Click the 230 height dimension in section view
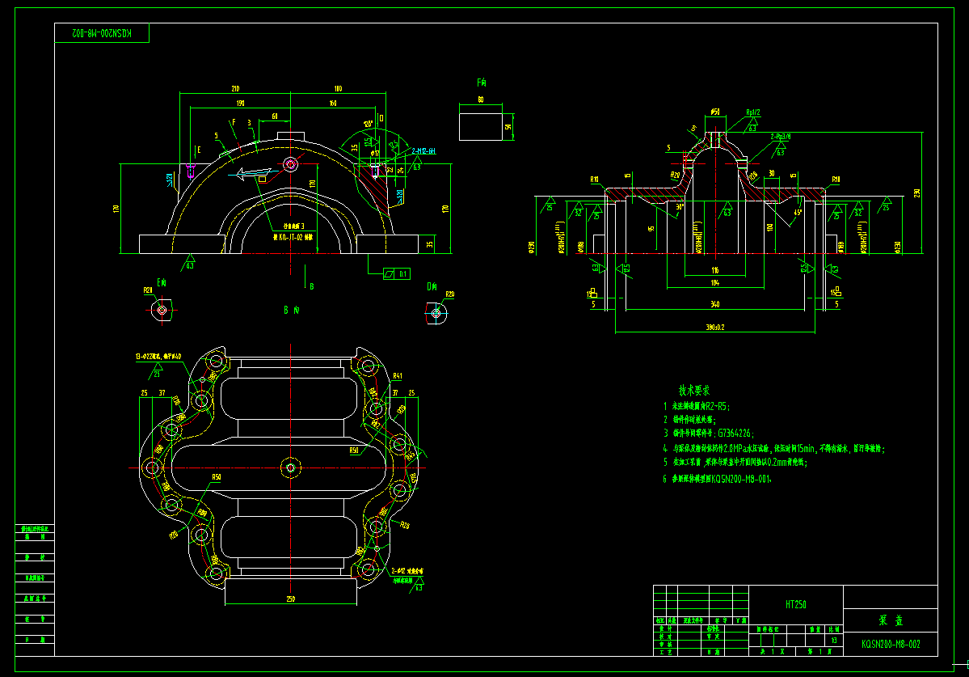Viewport: 969px width, 677px height. 917,193
